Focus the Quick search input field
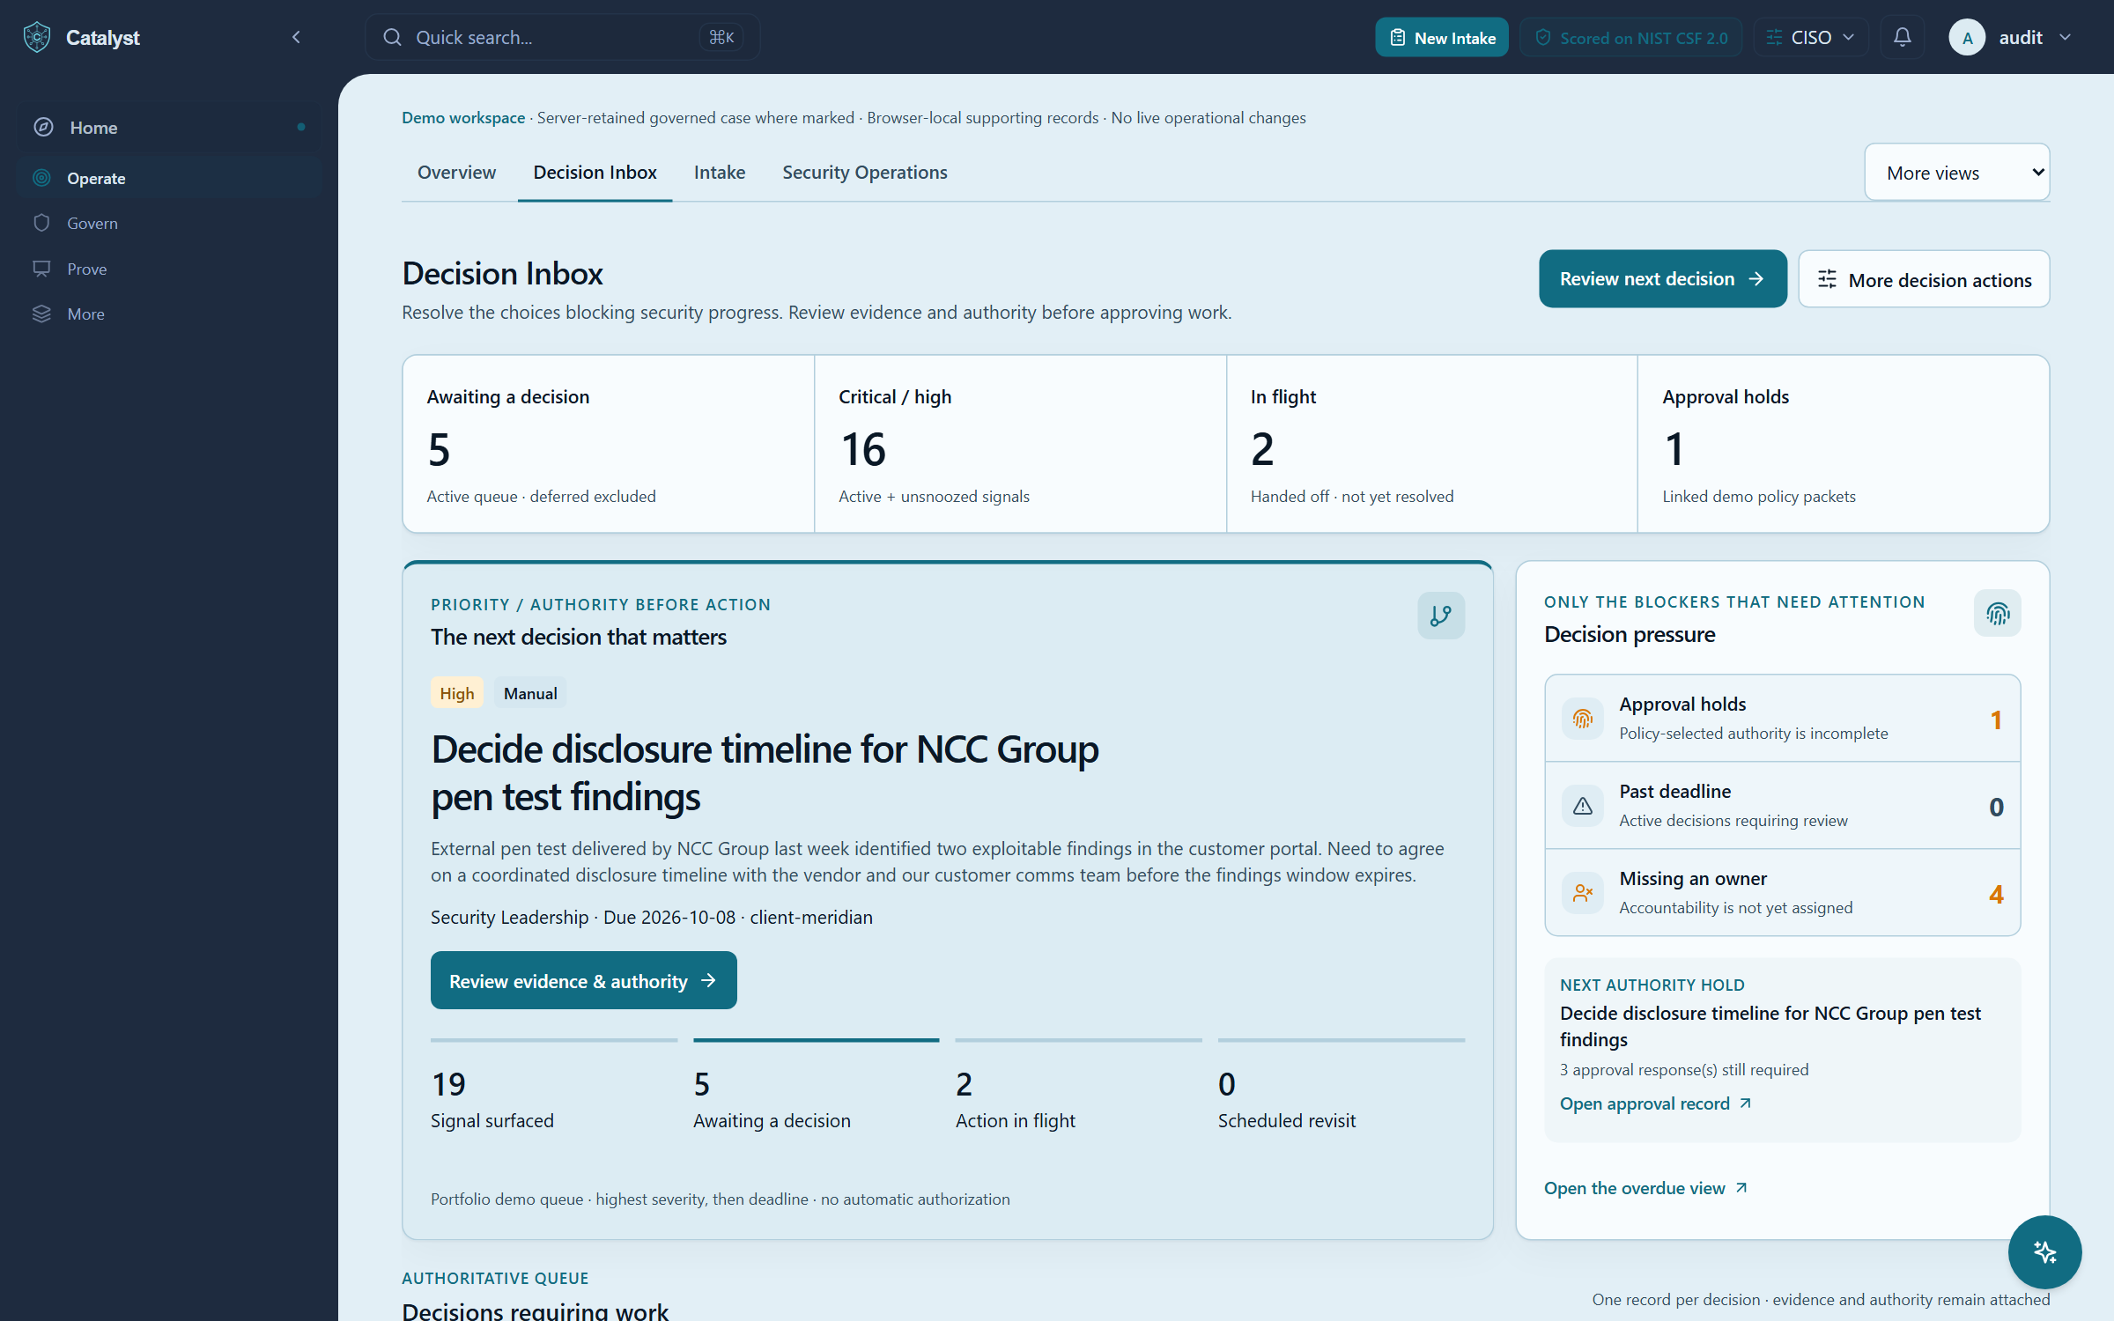The image size is (2114, 1321). 562,37
